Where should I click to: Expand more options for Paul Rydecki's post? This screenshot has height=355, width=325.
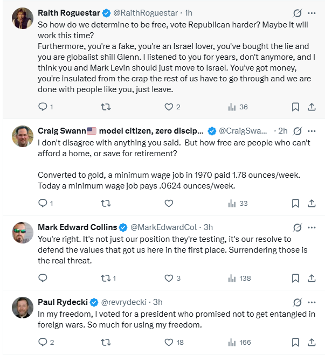point(312,302)
